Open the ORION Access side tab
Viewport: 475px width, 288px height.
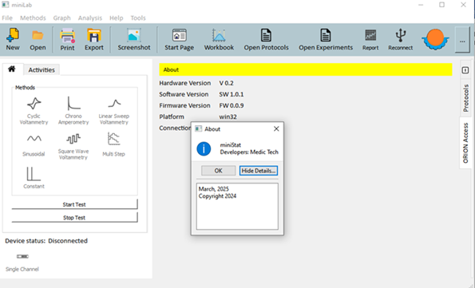click(x=466, y=143)
